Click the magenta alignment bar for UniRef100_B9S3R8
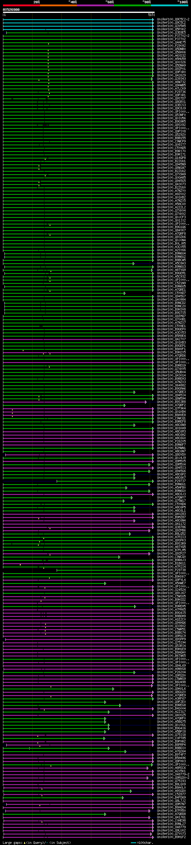The height and width of the screenshot is (845, 191). pyautogui.click(x=75, y=402)
